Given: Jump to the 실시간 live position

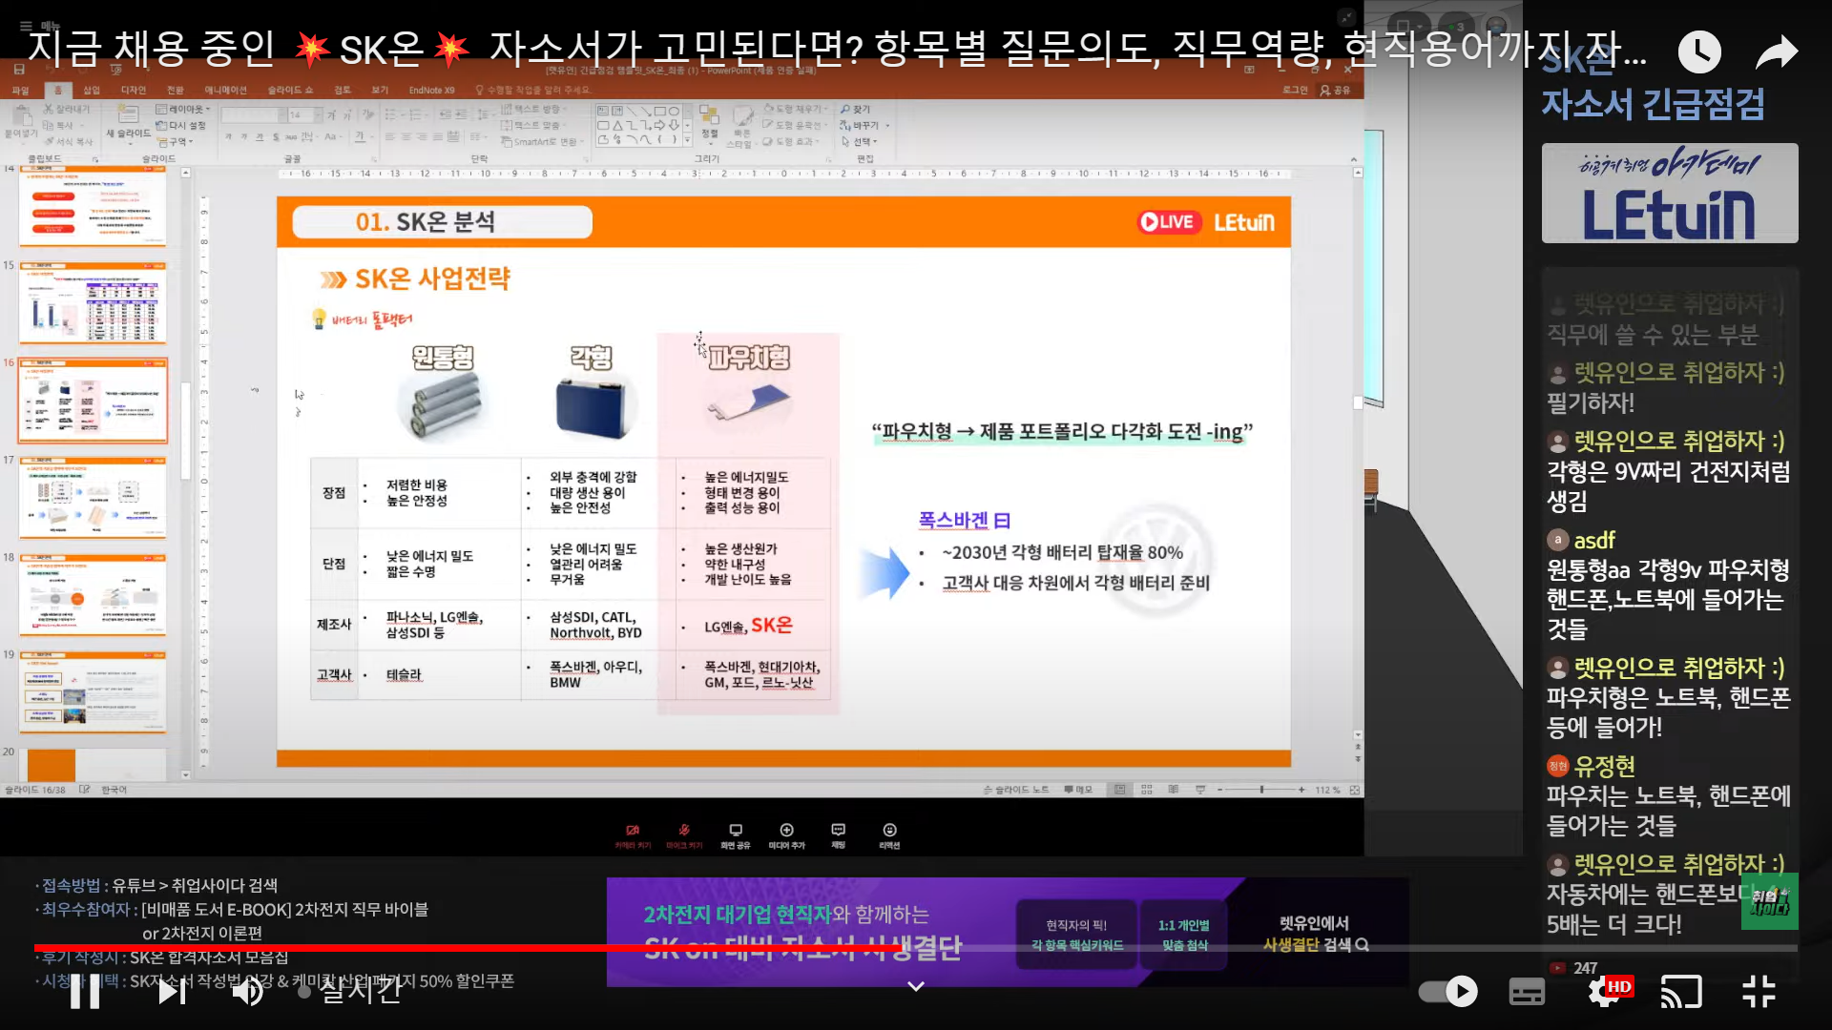Looking at the screenshot, I should point(349,991).
